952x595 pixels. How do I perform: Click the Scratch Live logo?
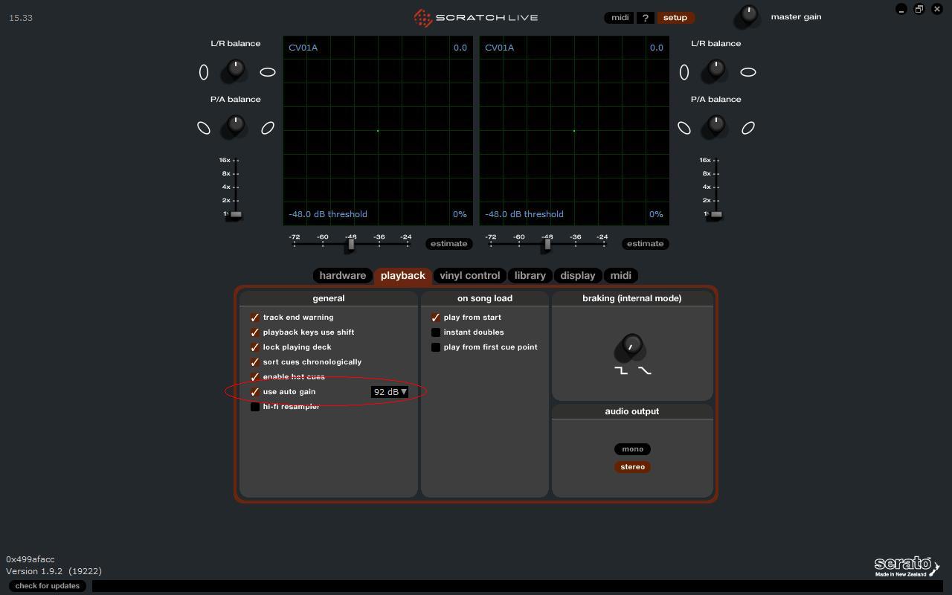tap(476, 17)
